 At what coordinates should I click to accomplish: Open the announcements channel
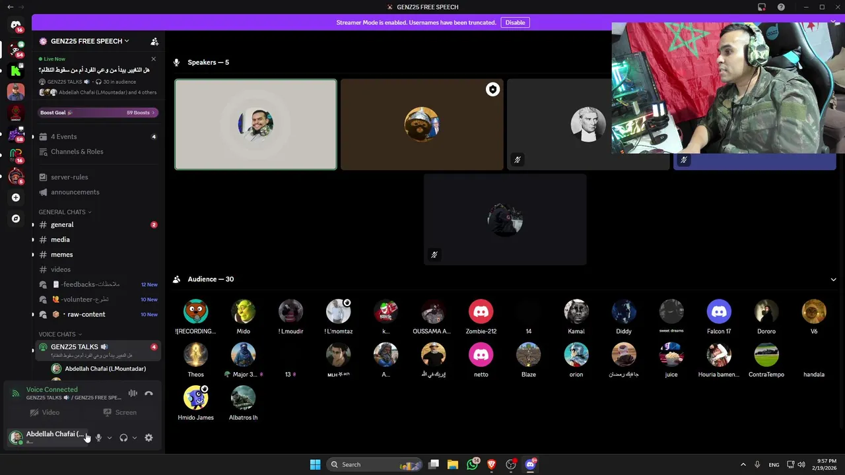98,192
